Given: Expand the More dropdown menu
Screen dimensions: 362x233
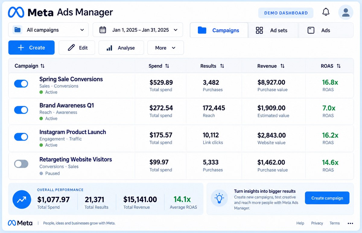Looking at the screenshot, I should pyautogui.click(x=166, y=48).
